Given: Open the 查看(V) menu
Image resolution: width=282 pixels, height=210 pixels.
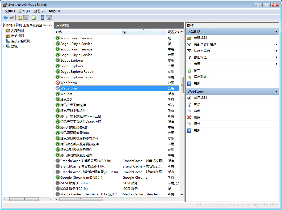Looking at the screenshot, I should 39,11.
